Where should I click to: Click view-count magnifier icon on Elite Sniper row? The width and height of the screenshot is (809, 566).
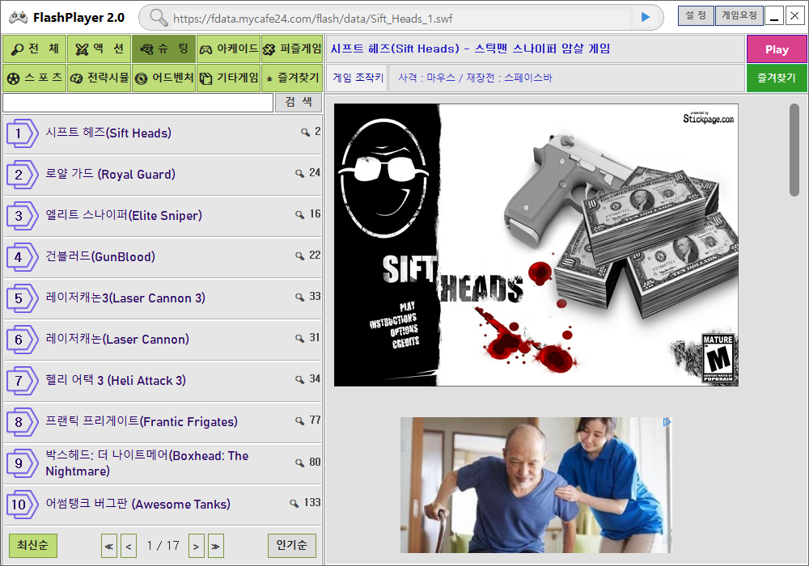click(x=299, y=214)
